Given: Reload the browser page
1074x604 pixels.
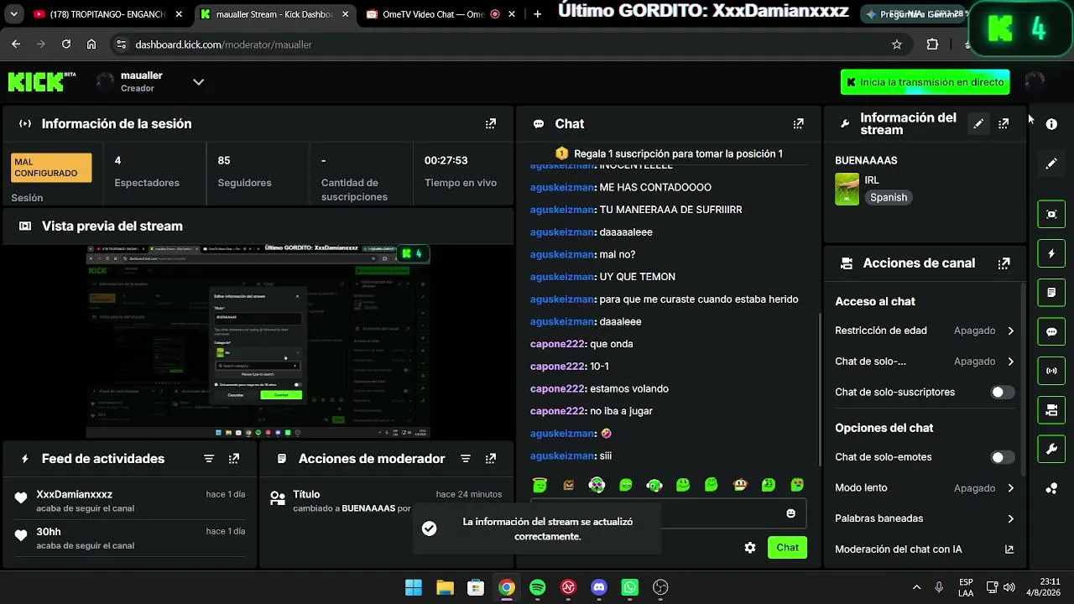Looking at the screenshot, I should point(66,44).
